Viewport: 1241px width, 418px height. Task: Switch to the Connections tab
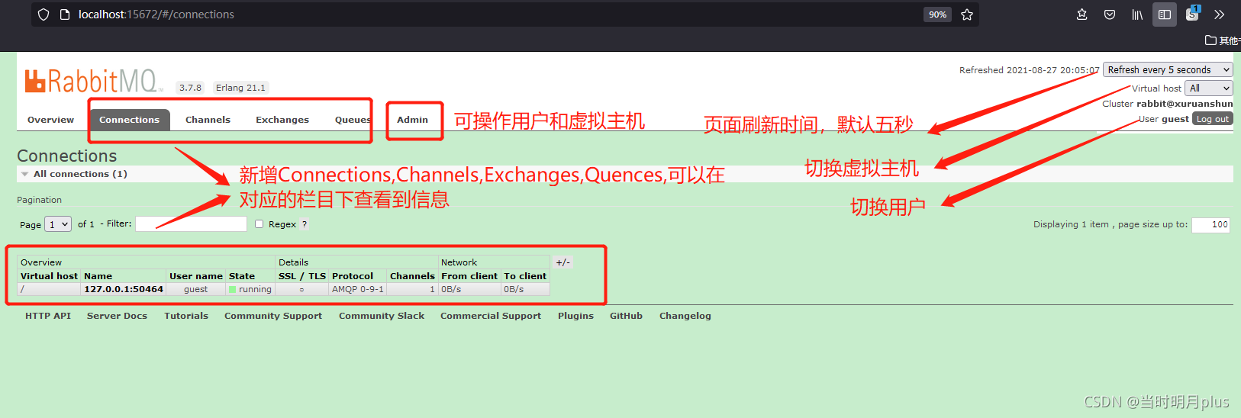(x=130, y=120)
